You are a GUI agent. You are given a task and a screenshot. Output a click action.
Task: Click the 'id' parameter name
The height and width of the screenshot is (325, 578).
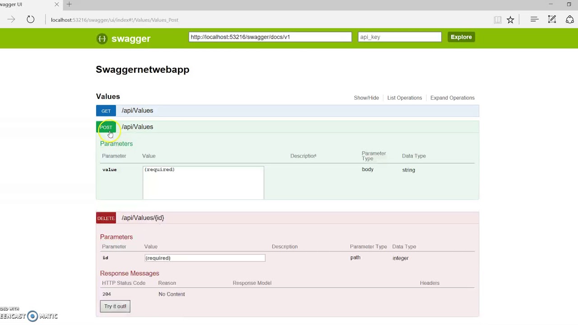point(105,258)
